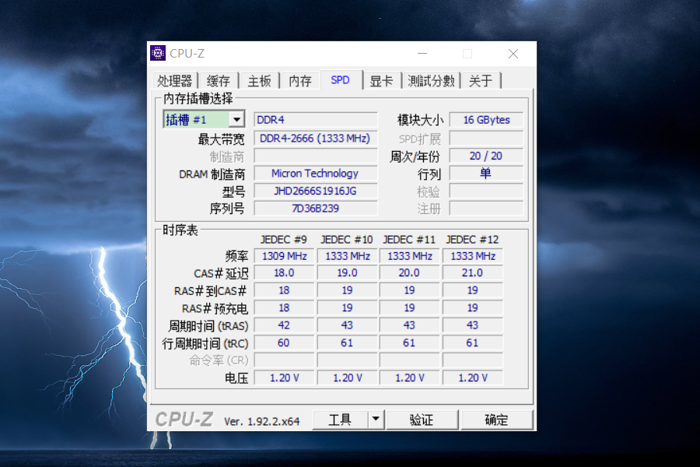Screen dimensions: 700x467
Task: Click the serial number 7D36B239
Action: (316, 209)
